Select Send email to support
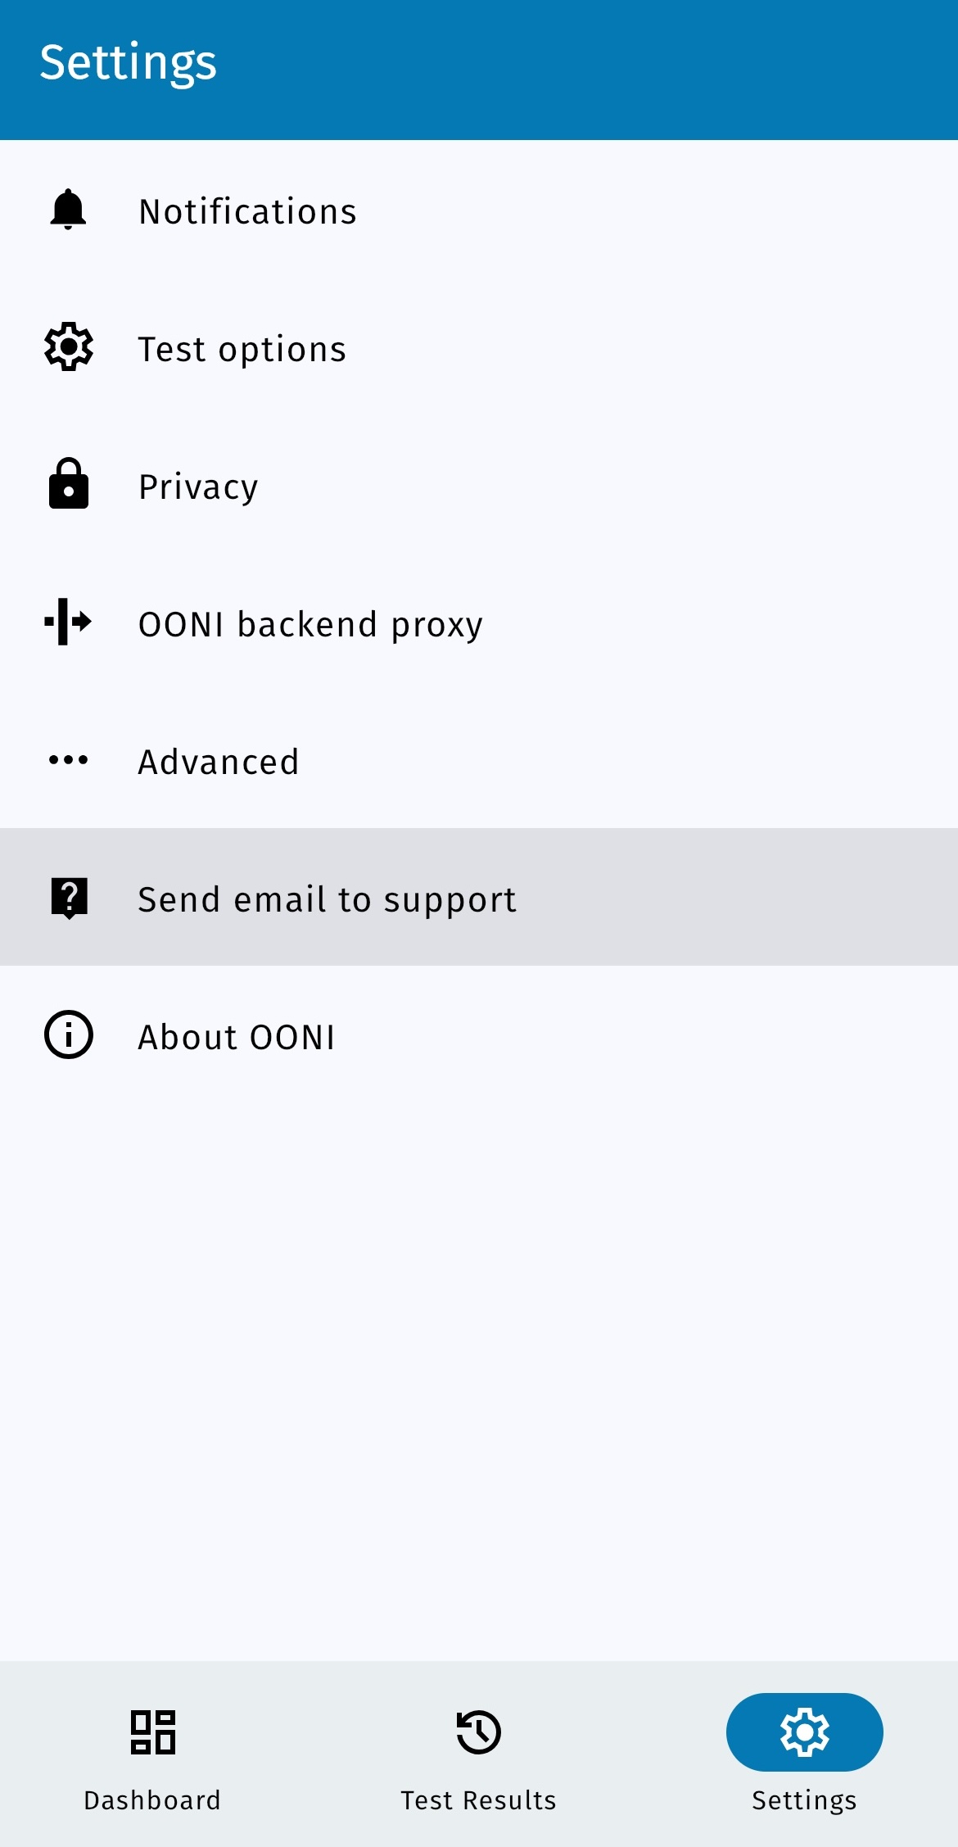The height and width of the screenshot is (1847, 958). click(327, 899)
